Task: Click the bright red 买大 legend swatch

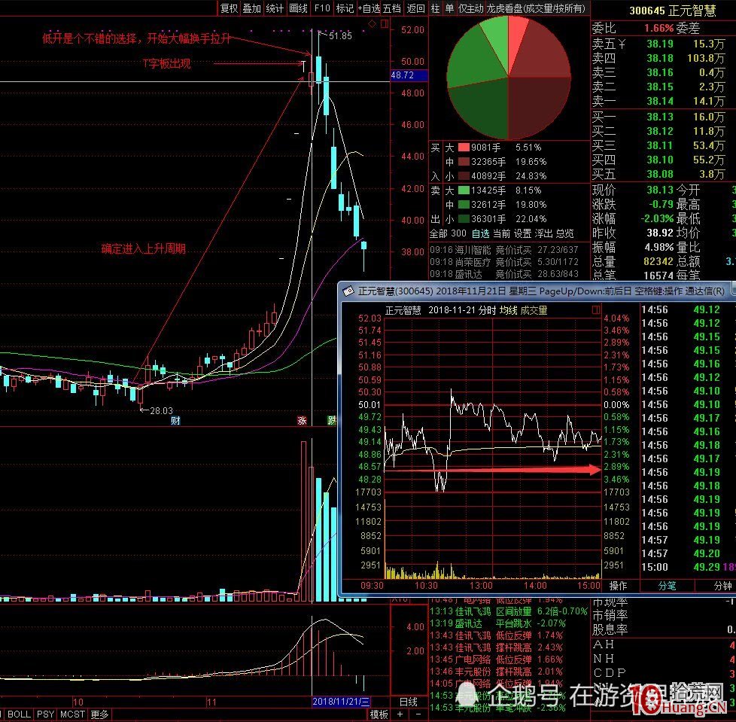Action: tap(464, 148)
